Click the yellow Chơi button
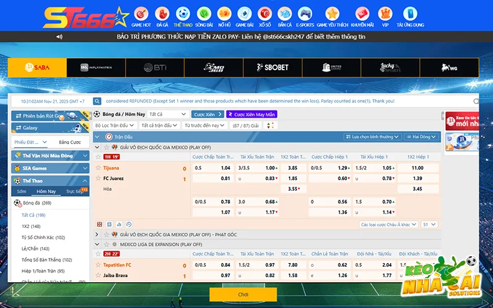 (x=243, y=294)
